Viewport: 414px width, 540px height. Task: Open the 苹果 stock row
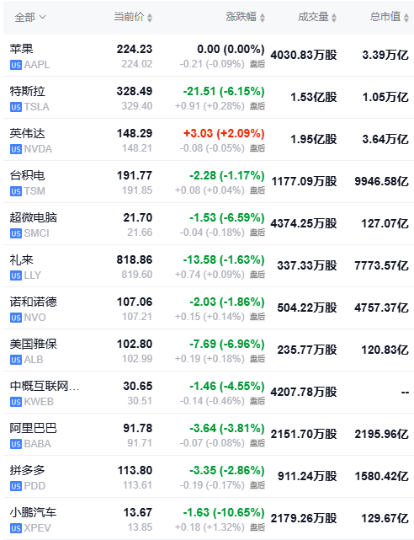[x=209, y=56]
